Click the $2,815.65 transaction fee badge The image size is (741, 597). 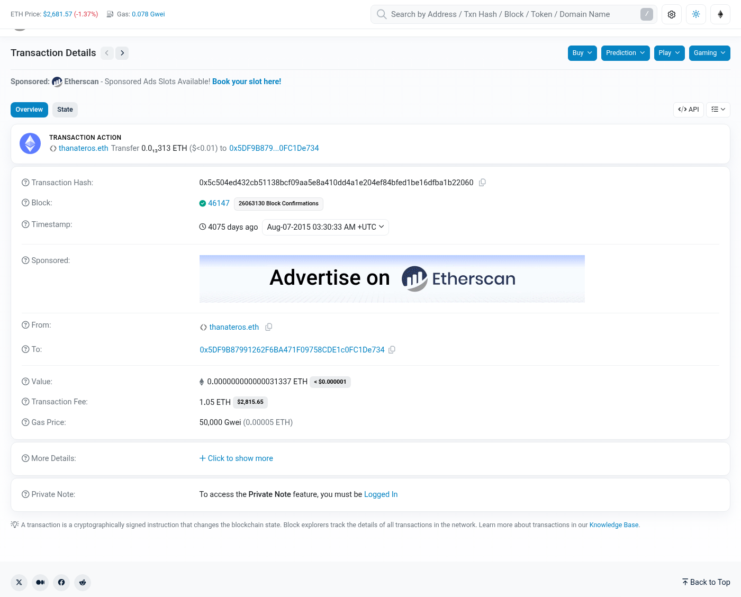click(x=250, y=402)
